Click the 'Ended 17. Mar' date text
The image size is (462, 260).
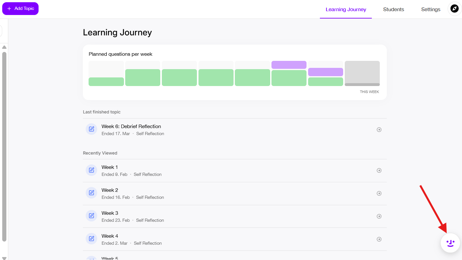tap(116, 134)
